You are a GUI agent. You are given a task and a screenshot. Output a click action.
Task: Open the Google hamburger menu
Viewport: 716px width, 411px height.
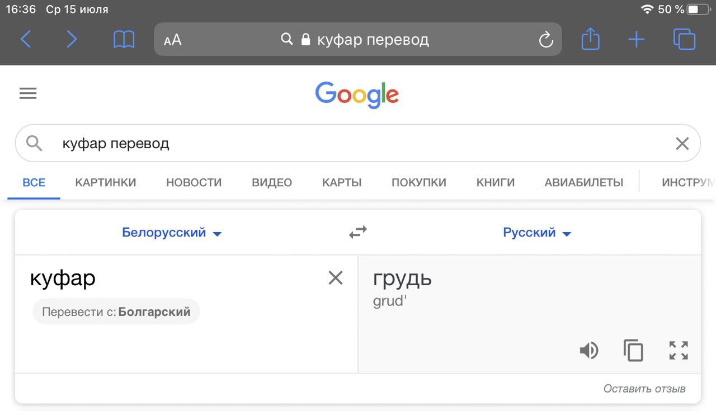pyautogui.click(x=28, y=93)
